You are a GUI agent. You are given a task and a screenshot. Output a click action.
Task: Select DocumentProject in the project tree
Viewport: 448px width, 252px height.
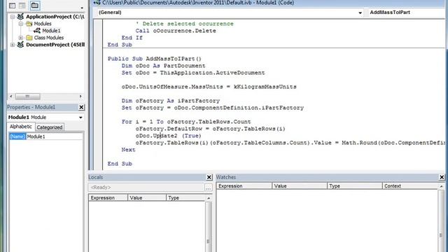pos(55,45)
